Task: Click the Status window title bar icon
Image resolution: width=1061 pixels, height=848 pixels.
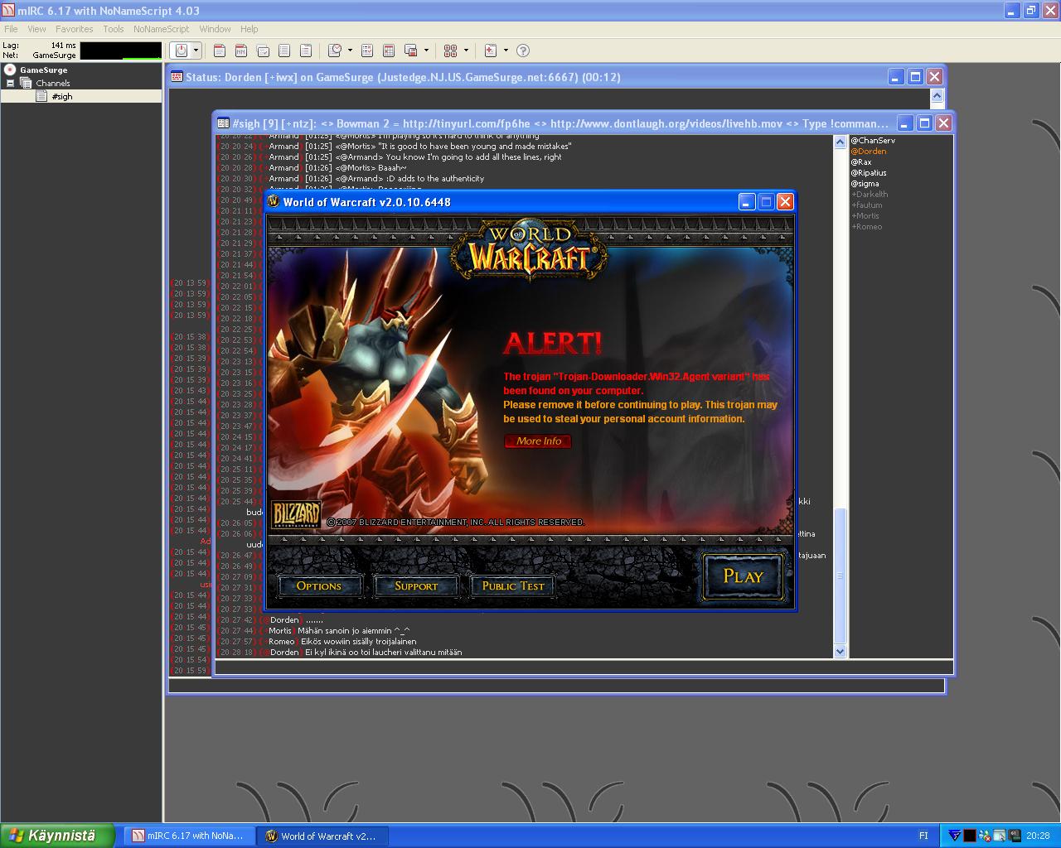Action: click(x=177, y=77)
